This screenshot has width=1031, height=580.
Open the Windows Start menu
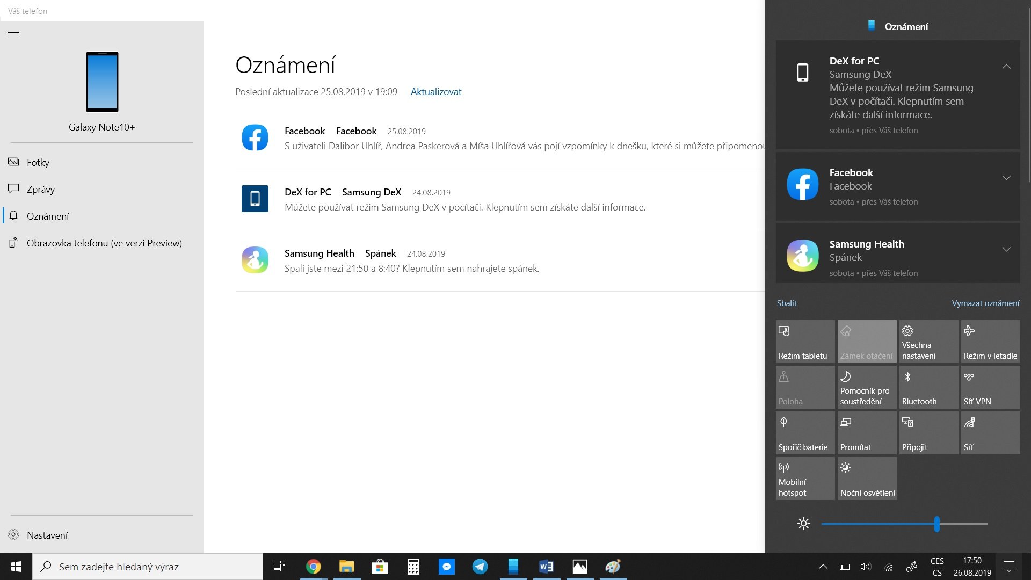tap(16, 567)
